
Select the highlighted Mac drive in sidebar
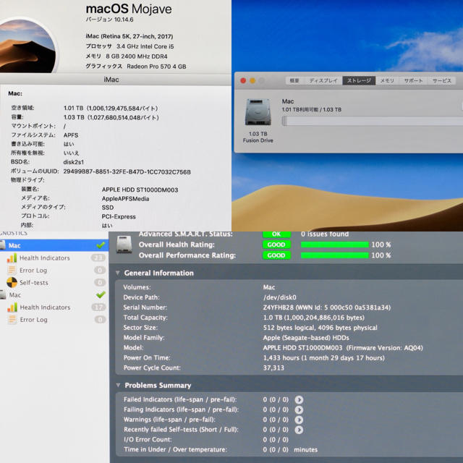[x=54, y=245]
